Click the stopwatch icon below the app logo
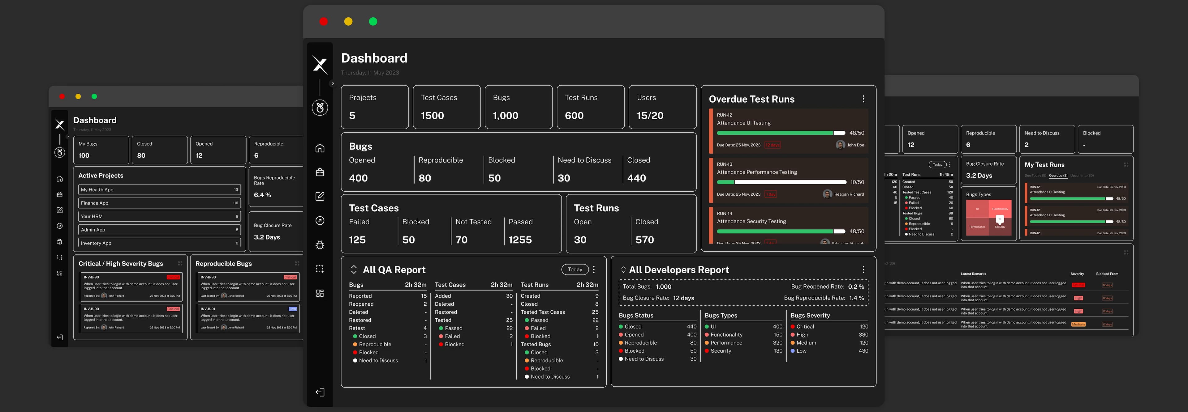Image resolution: width=1188 pixels, height=412 pixels. (320, 107)
